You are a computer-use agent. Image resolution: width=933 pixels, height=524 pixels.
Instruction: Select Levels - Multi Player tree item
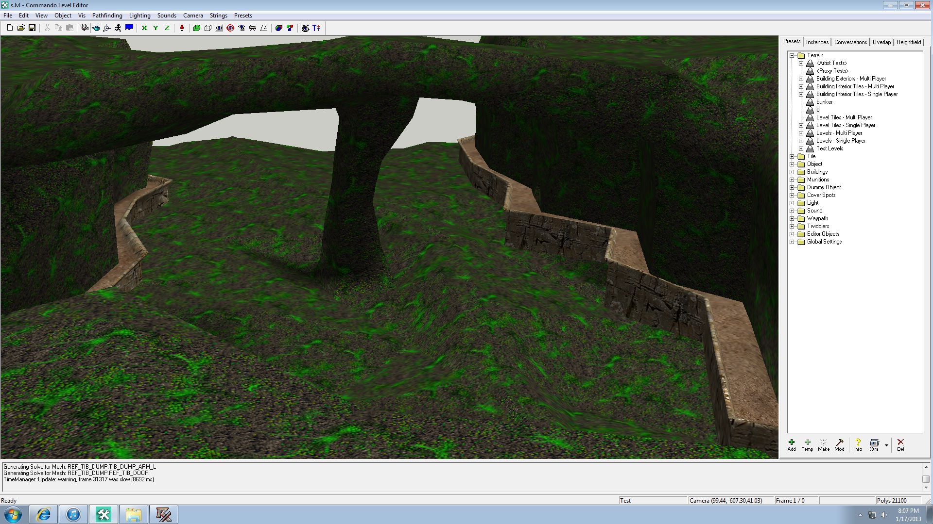coord(839,133)
